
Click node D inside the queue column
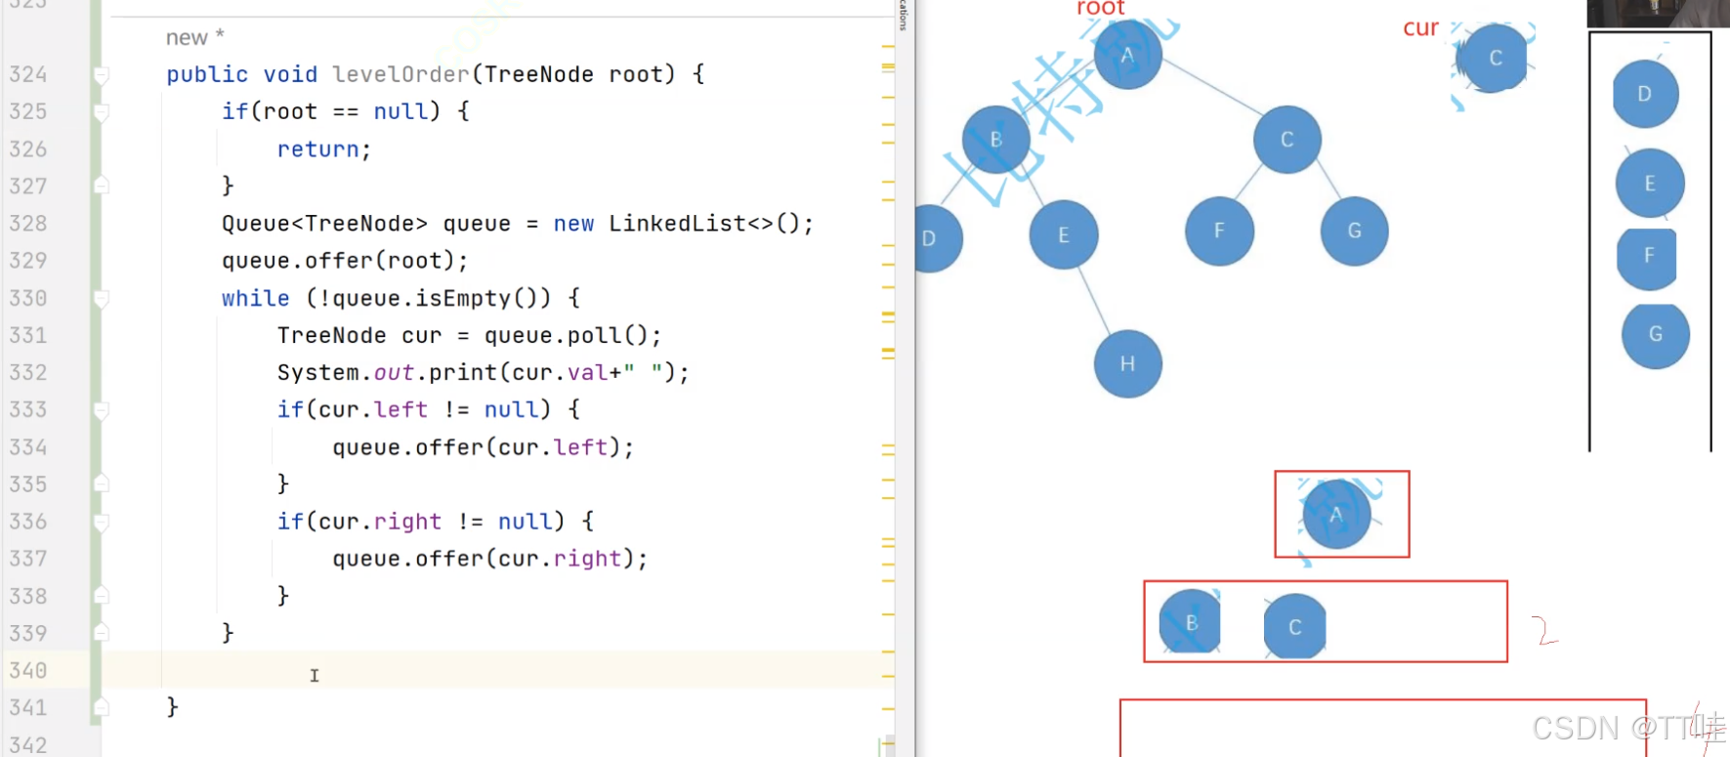(x=1645, y=94)
